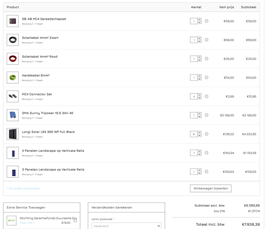Remove Solarkabel 4mm² Zwart item

point(206,40)
